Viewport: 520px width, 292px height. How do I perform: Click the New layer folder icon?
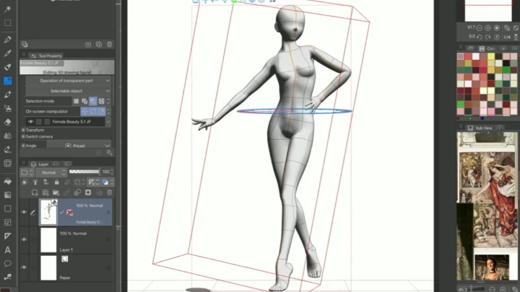(x=56, y=193)
